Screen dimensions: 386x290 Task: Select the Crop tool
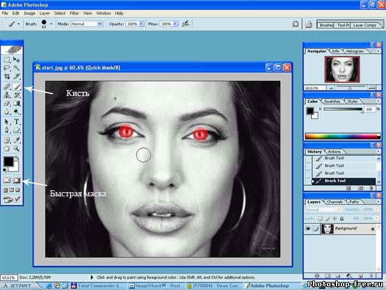pyautogui.click(x=7, y=77)
